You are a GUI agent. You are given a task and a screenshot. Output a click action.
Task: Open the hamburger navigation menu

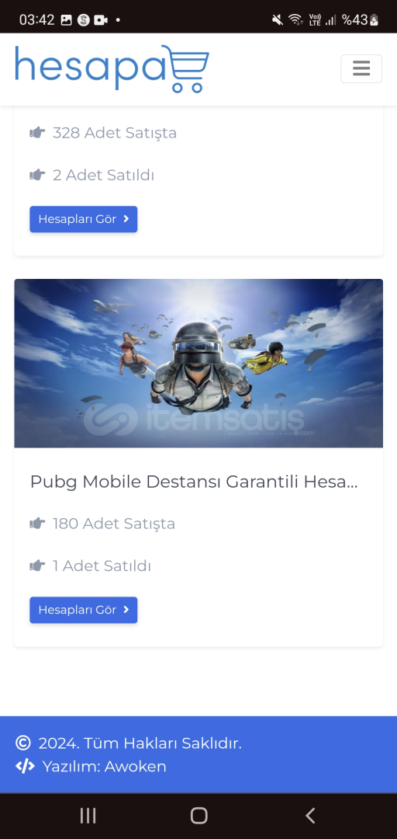click(361, 68)
